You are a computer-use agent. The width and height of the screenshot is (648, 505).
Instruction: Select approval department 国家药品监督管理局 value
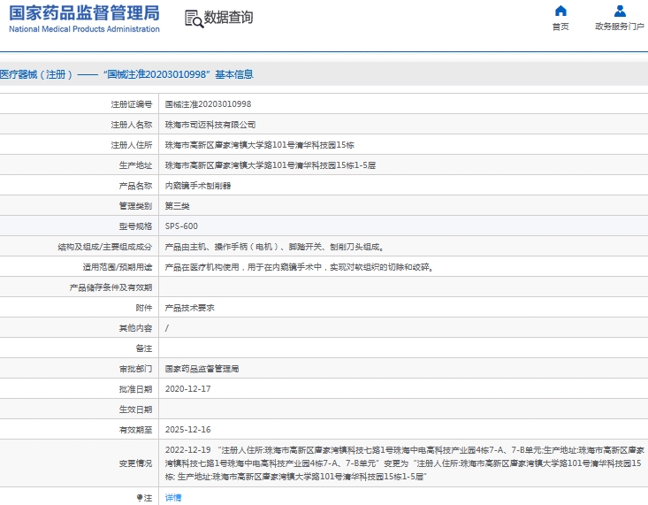pos(202,369)
